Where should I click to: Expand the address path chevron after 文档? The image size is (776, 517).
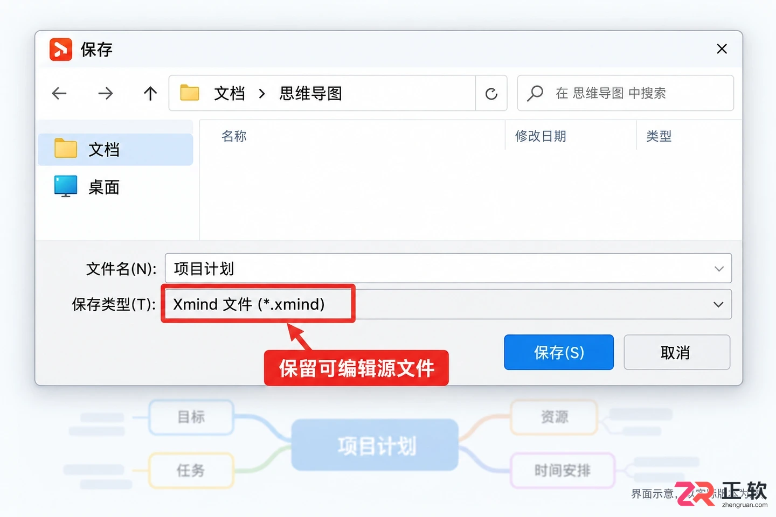tap(262, 94)
